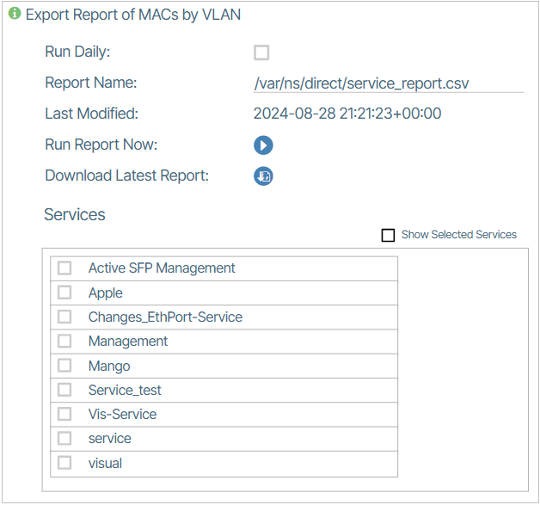Toggle Show Selected Services checkbox
The height and width of the screenshot is (505, 540).
point(388,235)
